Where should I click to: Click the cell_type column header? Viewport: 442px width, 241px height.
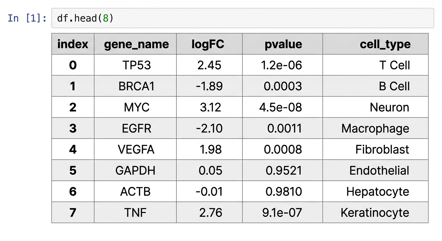click(x=385, y=44)
